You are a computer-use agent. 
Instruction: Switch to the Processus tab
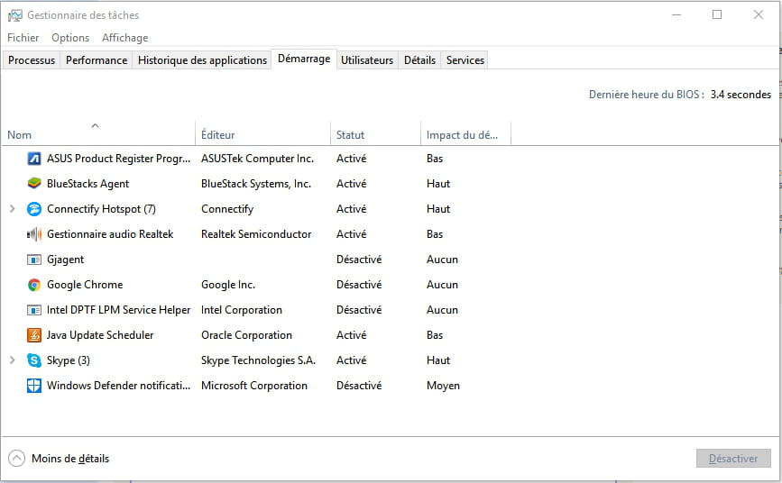[x=32, y=60]
